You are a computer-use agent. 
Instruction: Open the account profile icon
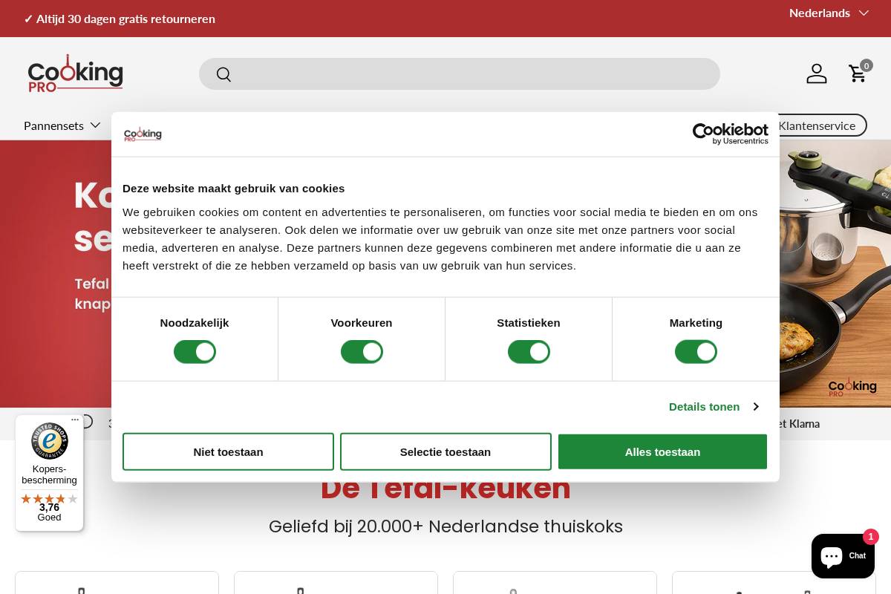click(817, 74)
